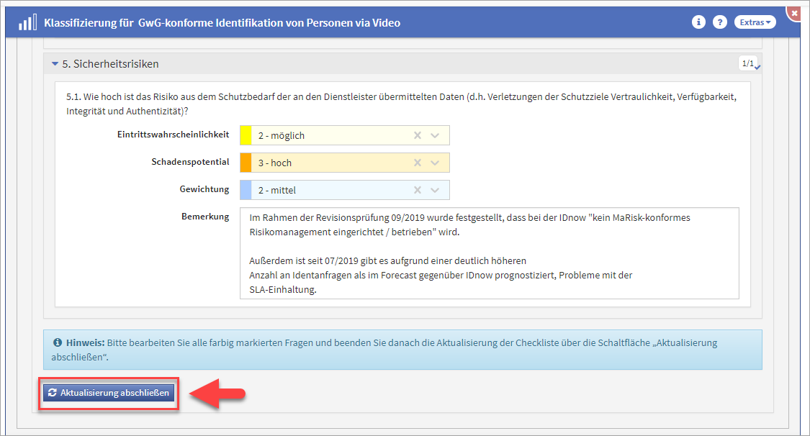The image size is (810, 436).
Task: Clear the Schadenspotential selection with X
Action: pos(417,163)
